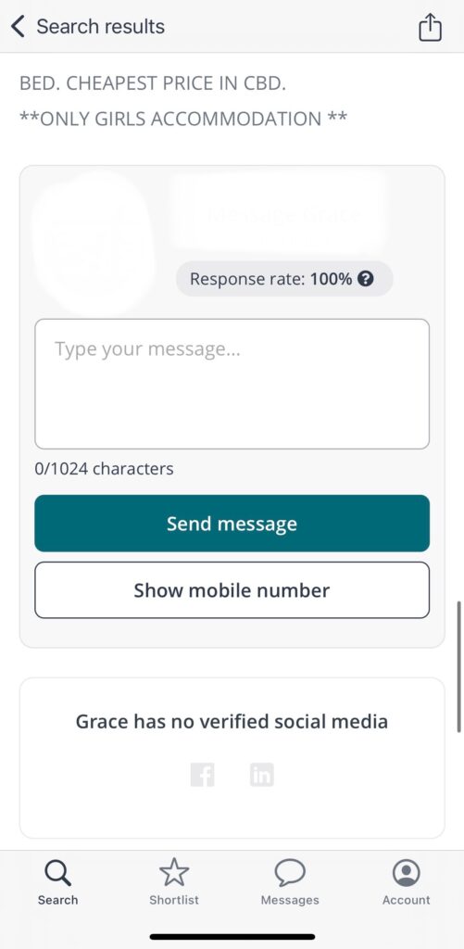Screen dimensions: 464x949
Task: Open the response rate help icon
Action: (x=366, y=278)
